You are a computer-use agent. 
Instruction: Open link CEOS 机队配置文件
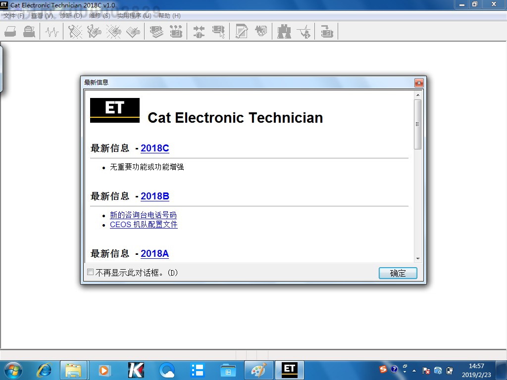point(144,224)
